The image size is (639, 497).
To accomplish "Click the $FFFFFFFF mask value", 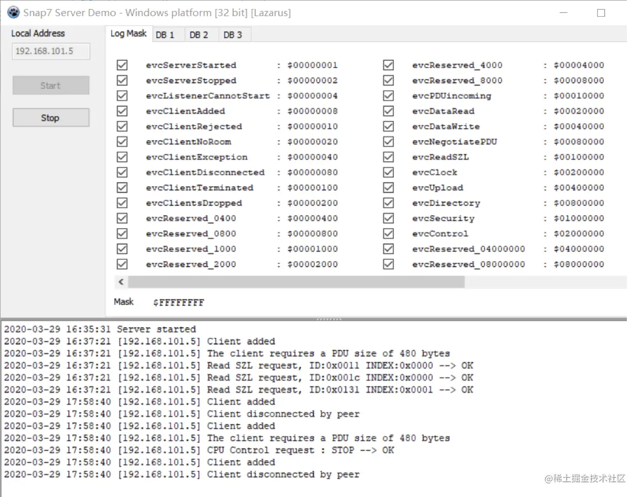I will point(178,303).
